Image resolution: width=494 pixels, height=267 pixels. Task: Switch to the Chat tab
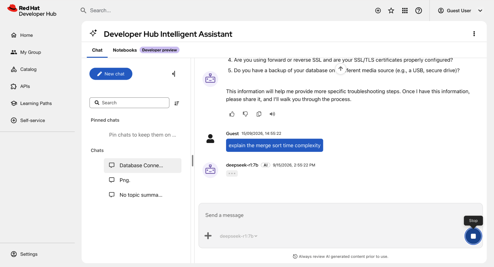[97, 50]
